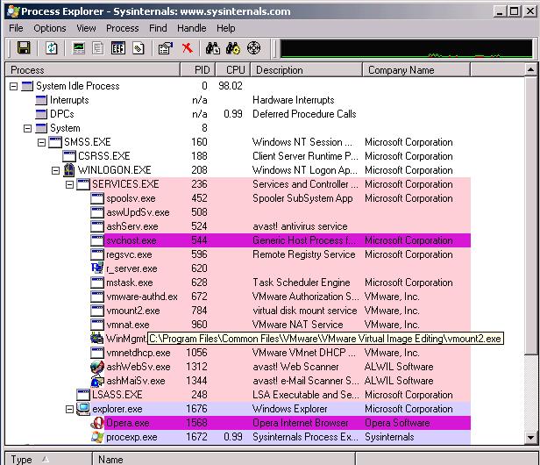Select the vmount2.exe process row
The height and width of the screenshot is (465, 540).
pyautogui.click(x=281, y=311)
